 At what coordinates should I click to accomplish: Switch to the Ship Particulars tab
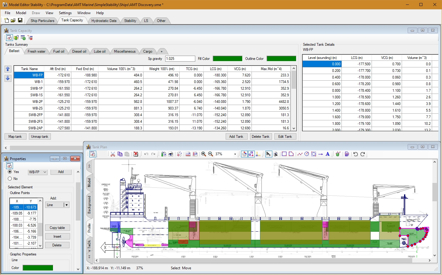pyautogui.click(x=42, y=21)
